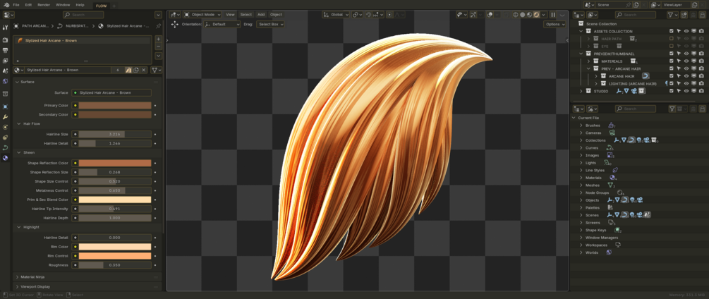Disable PREVIEW/THUMBNAIL collection in renders
Viewport: 709px width, 299px height.
point(701,54)
